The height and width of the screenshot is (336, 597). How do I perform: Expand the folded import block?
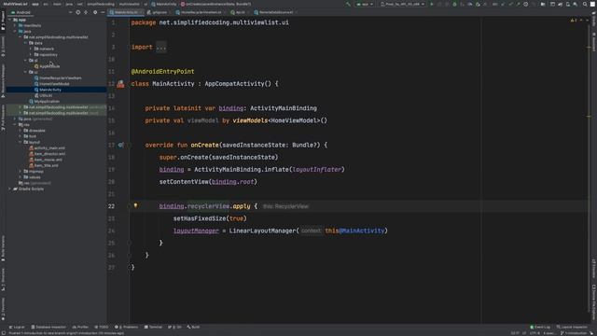(161, 48)
